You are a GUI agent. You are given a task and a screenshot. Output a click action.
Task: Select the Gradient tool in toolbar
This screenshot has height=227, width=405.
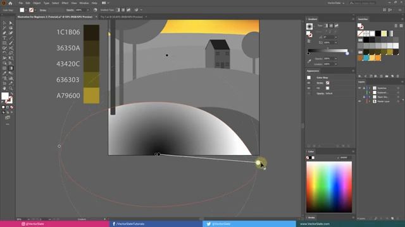pyautogui.click(x=11, y=68)
